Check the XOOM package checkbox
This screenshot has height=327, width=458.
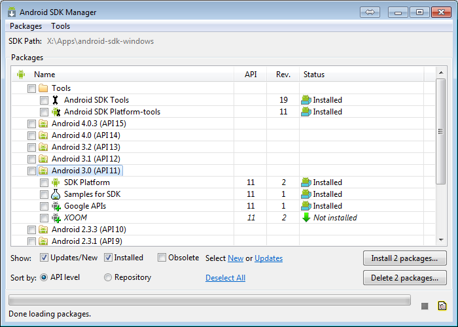(x=44, y=218)
